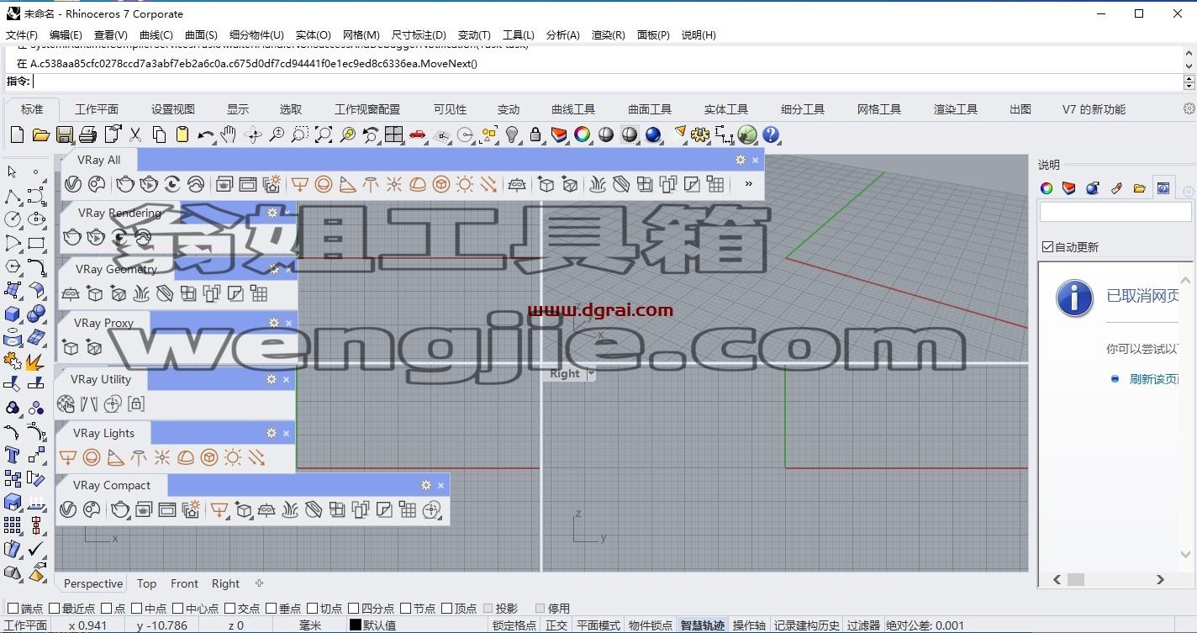Click the 刷新该页 link
Viewport: 1197px width, 633px height.
(1154, 379)
